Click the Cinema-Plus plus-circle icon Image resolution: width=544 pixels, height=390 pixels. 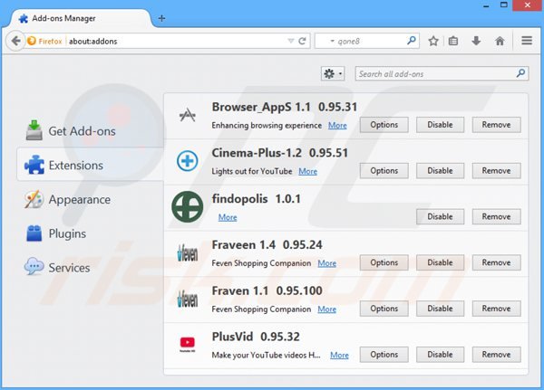point(188,161)
